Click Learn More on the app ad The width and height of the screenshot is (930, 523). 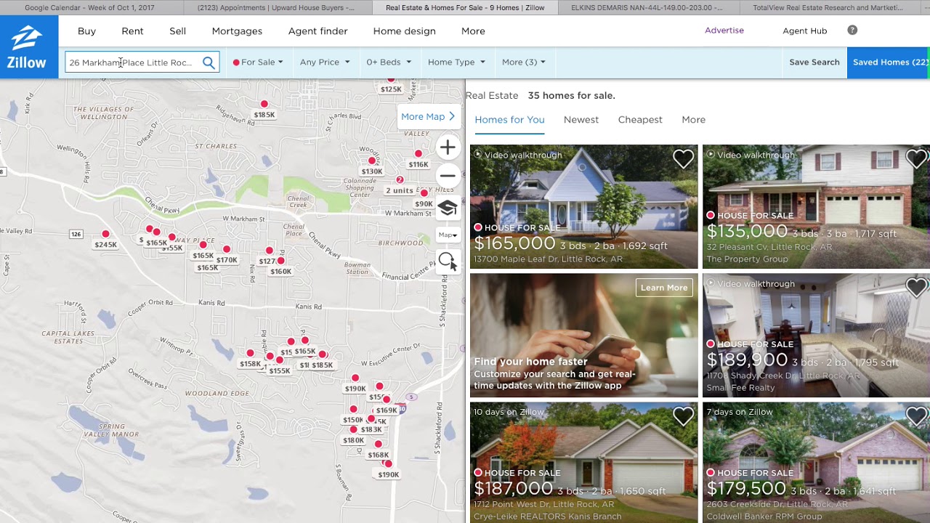pyautogui.click(x=664, y=288)
